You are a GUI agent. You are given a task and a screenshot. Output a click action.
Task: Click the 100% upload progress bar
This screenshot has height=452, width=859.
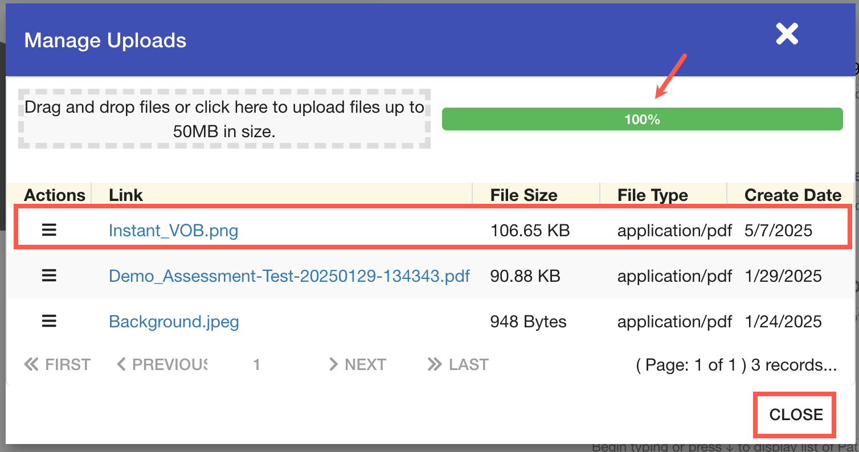click(x=642, y=120)
